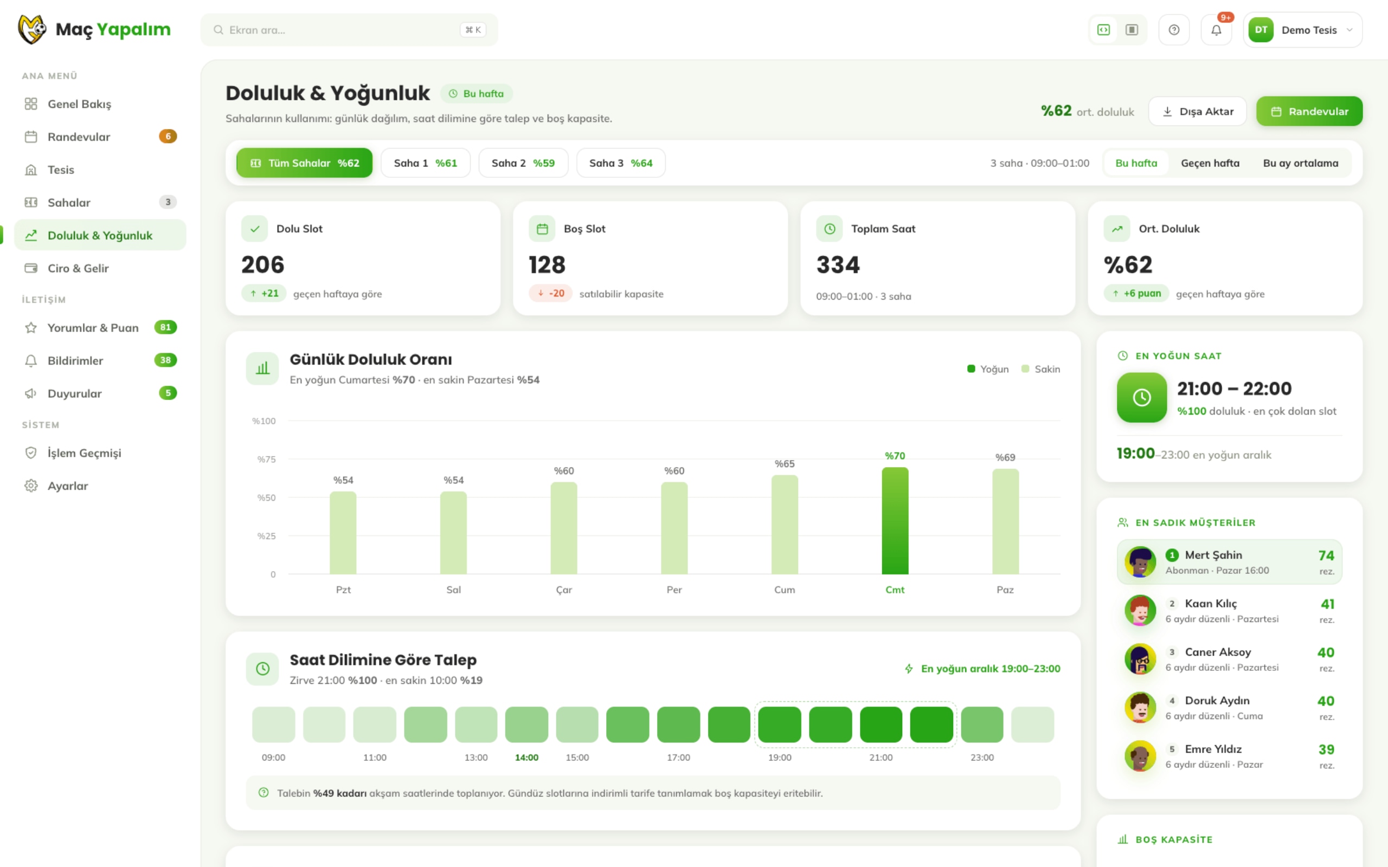The height and width of the screenshot is (867, 1388).
Task: Focus the Ekran ara search field
Action: click(x=349, y=30)
